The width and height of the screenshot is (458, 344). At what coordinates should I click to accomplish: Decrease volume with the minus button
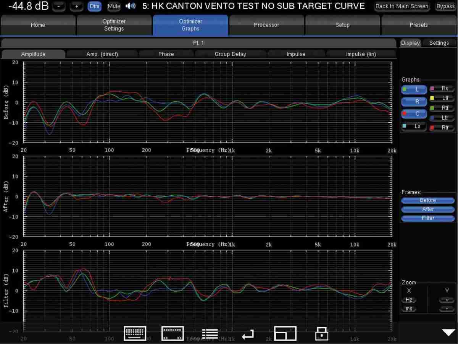(x=58, y=6)
